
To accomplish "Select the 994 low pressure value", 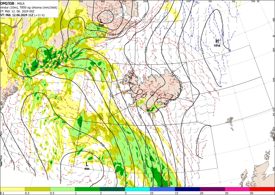I will pyautogui.click(x=87, y=169).
